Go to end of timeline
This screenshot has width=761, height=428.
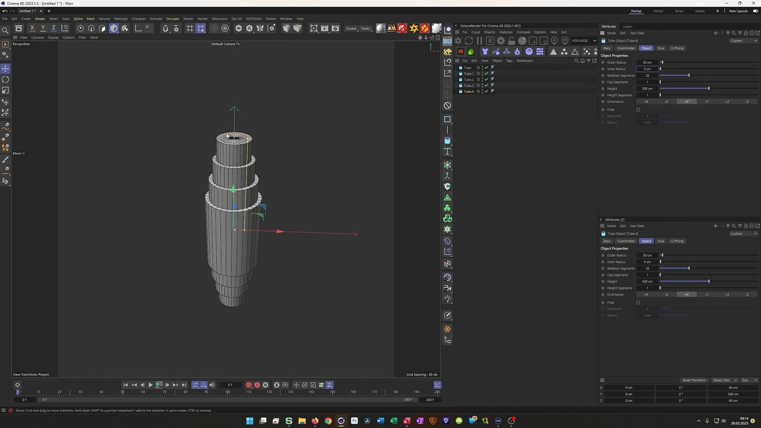pyautogui.click(x=184, y=385)
